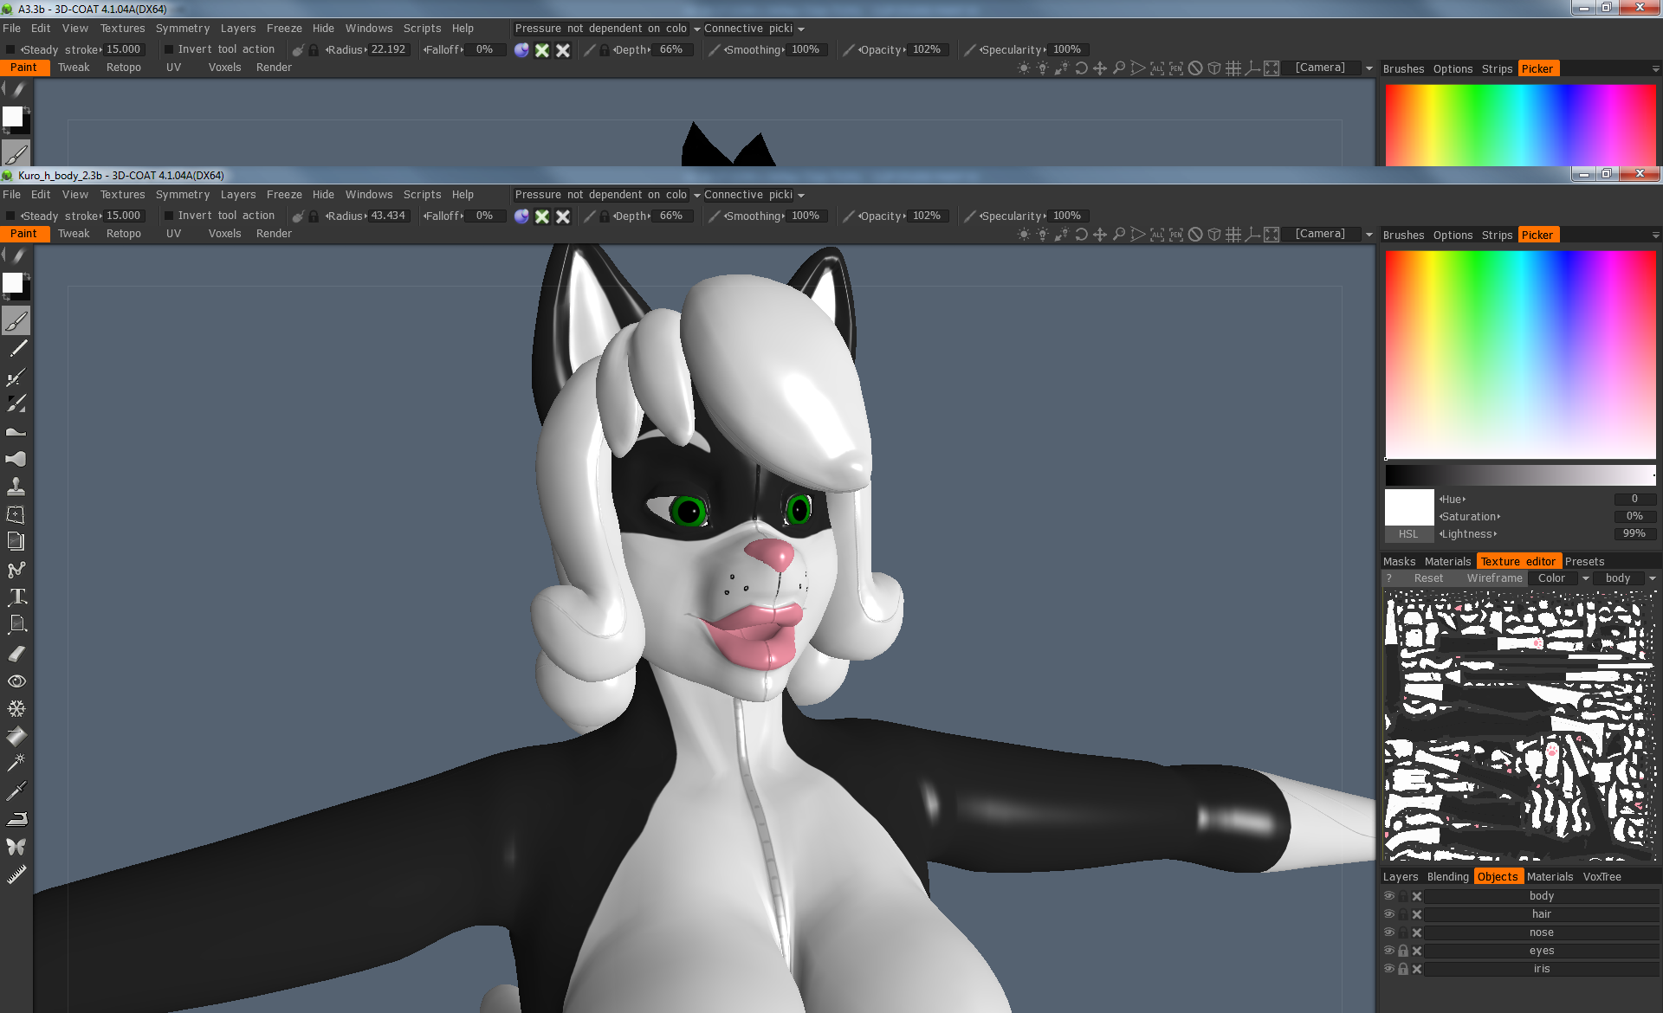Screen dimensions: 1663x1013
Task: Toggle visibility of the body object
Action: pos(1389,896)
